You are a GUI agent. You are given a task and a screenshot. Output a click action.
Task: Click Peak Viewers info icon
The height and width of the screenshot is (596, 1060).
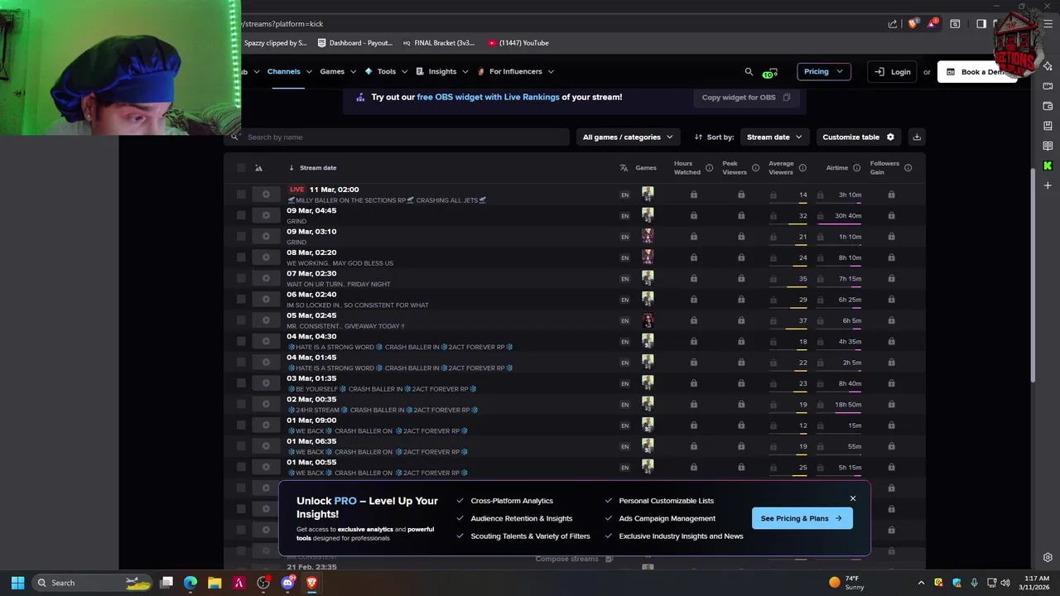[x=755, y=168]
